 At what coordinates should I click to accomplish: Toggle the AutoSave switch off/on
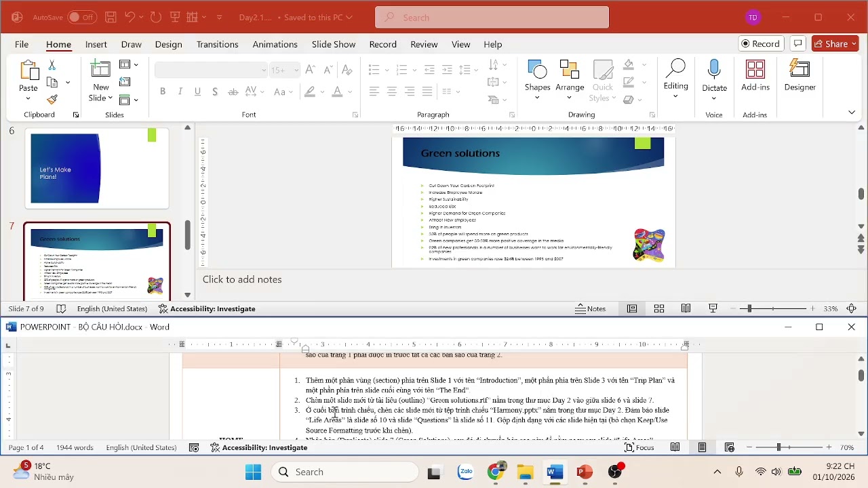81,17
